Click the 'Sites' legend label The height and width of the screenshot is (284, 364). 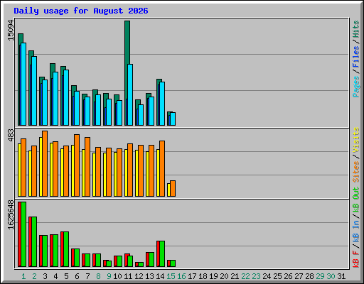[356, 172]
